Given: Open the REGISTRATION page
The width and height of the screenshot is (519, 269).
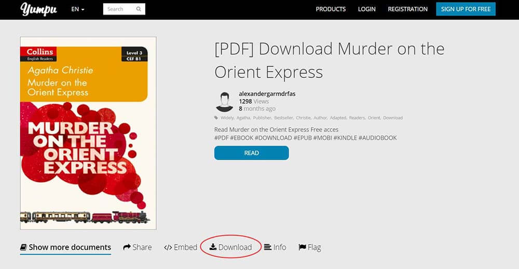Looking at the screenshot, I should pos(407,9).
